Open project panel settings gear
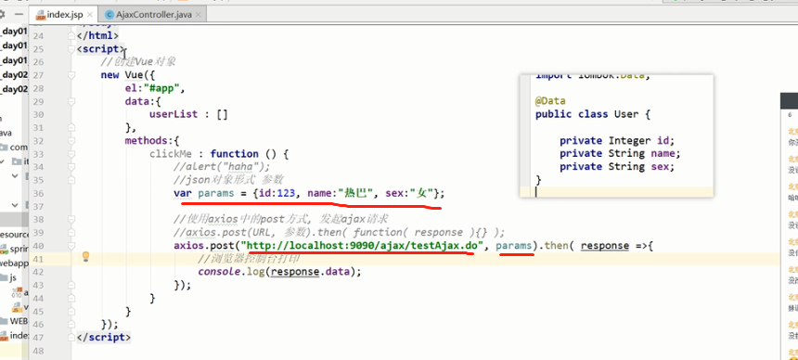The image size is (798, 360). (x=2, y=14)
